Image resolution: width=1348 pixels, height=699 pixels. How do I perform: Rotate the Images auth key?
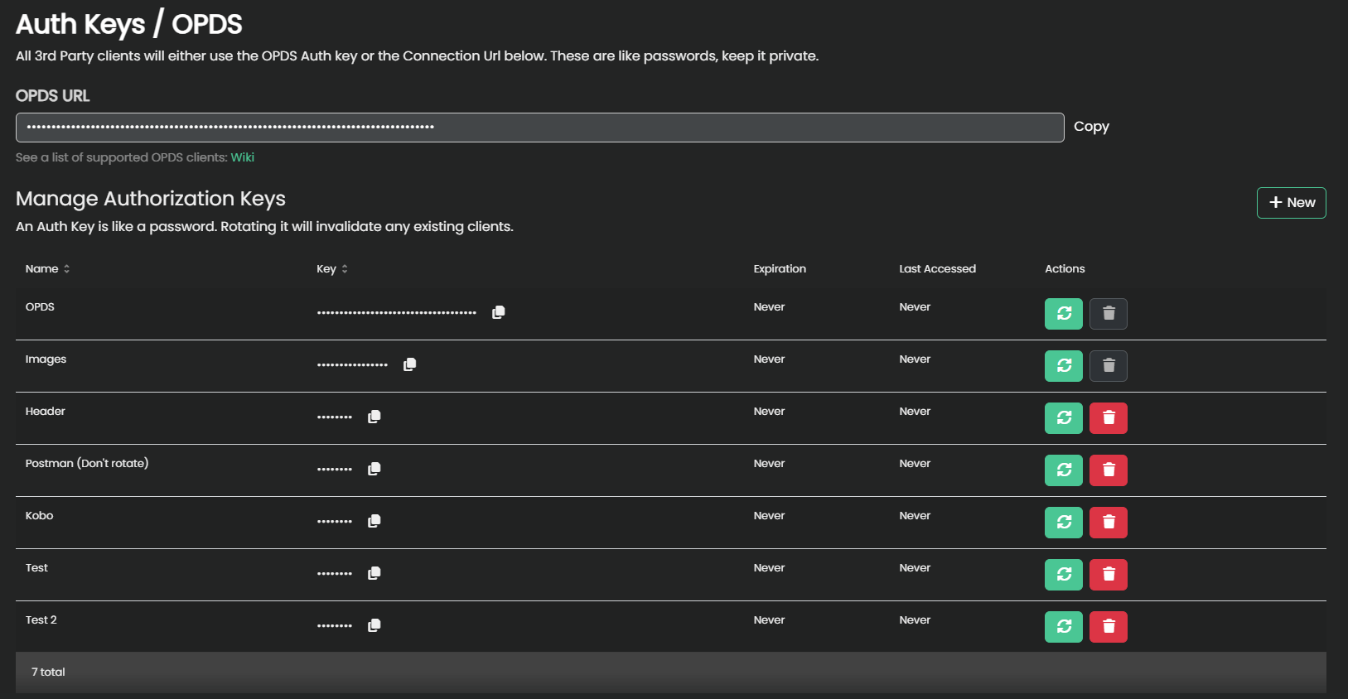click(1063, 366)
